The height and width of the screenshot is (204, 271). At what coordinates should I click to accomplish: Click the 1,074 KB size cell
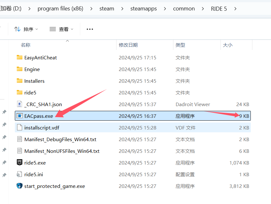click(239, 163)
